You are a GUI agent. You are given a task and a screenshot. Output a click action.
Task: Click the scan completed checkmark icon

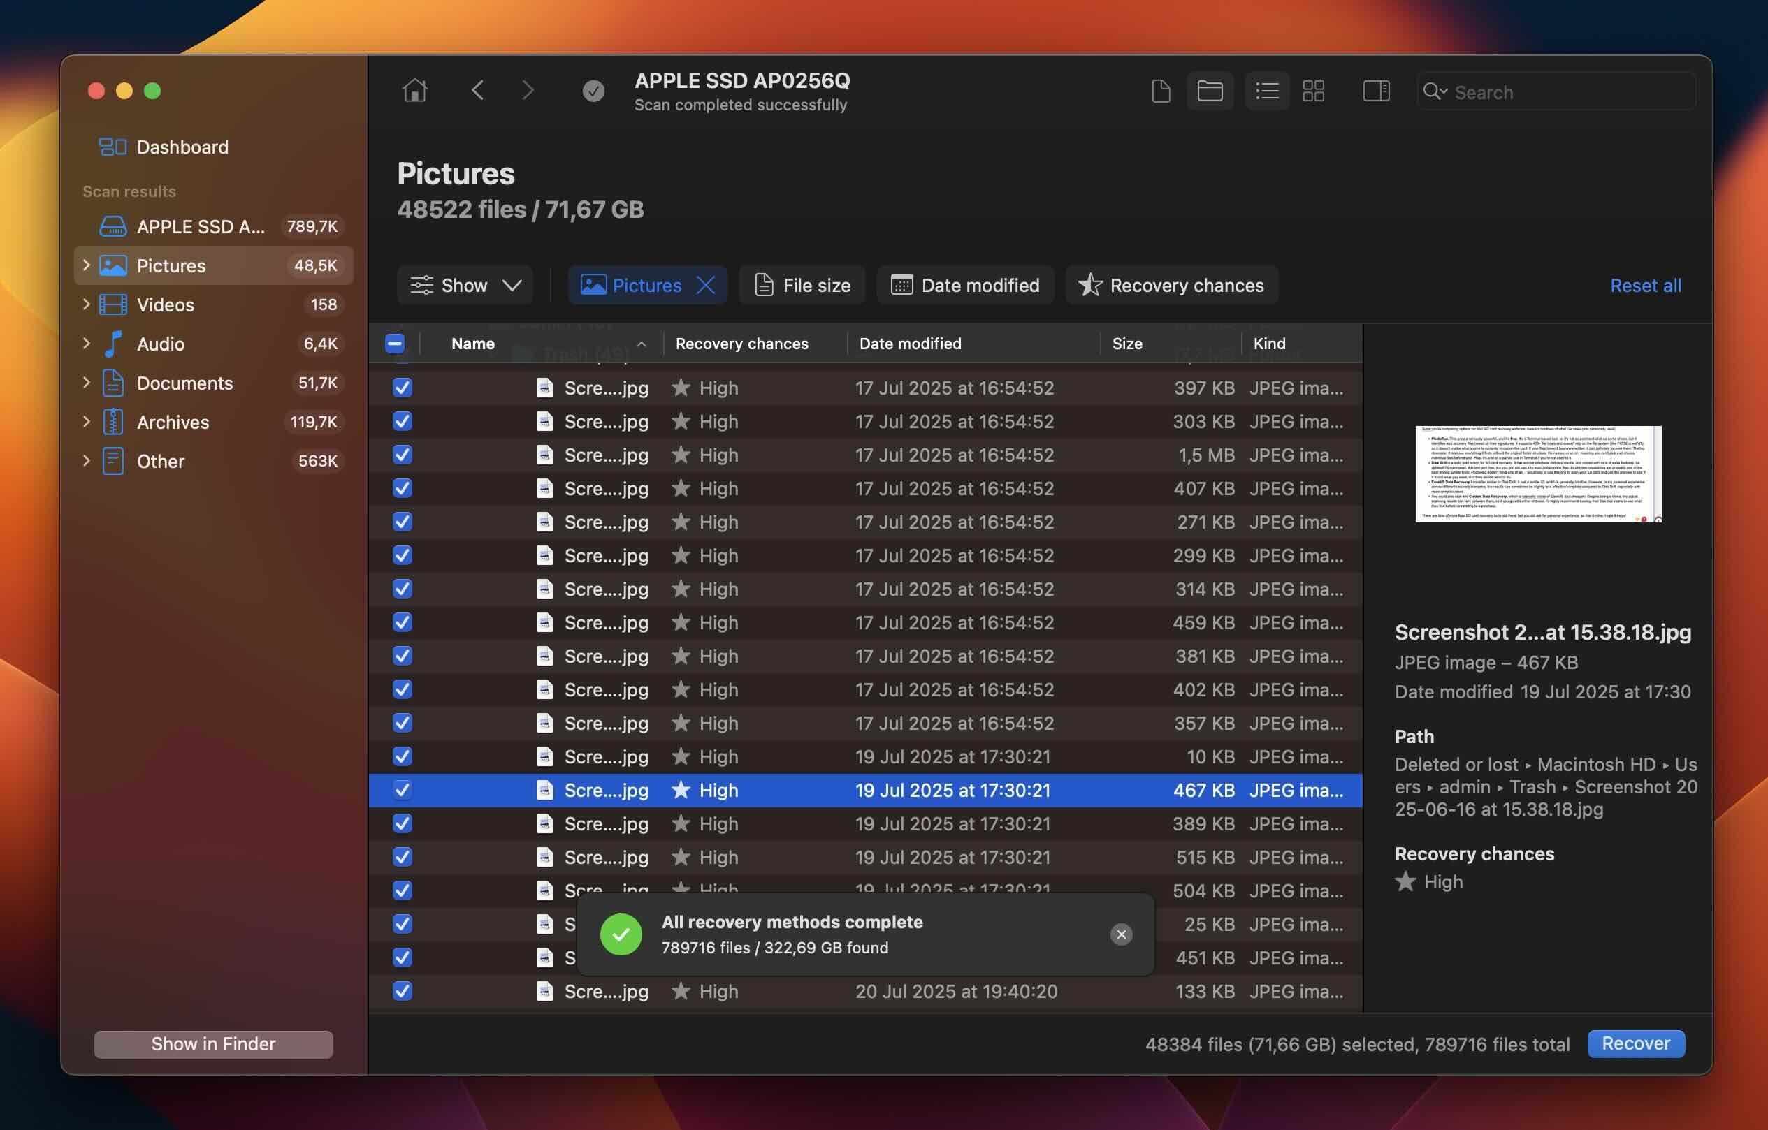[x=593, y=91]
